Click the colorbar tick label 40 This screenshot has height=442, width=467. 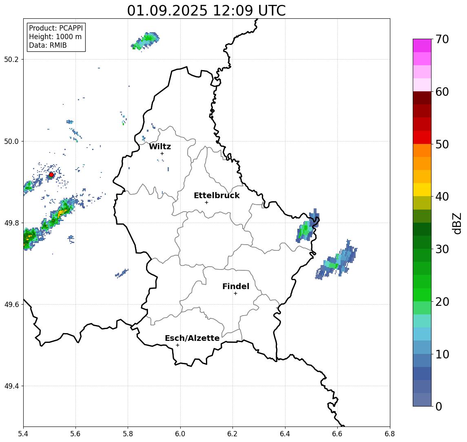(442, 197)
